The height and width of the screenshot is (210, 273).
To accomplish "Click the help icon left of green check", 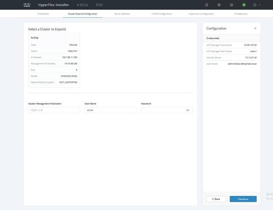I will click(231, 5).
